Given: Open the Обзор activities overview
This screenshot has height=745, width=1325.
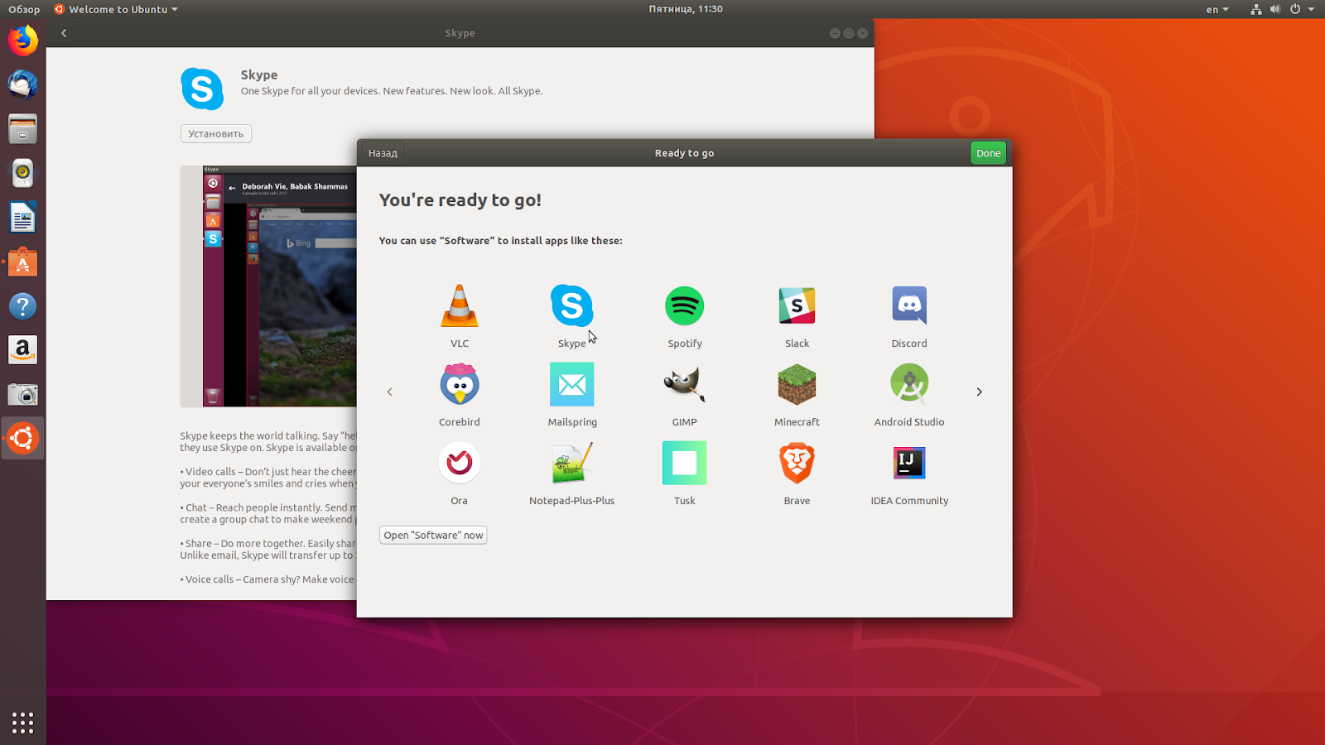Looking at the screenshot, I should click(x=24, y=9).
